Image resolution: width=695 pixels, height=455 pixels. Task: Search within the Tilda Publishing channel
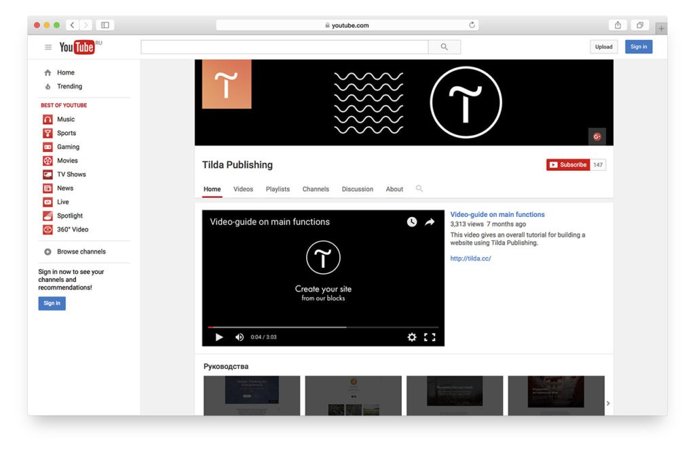point(419,189)
